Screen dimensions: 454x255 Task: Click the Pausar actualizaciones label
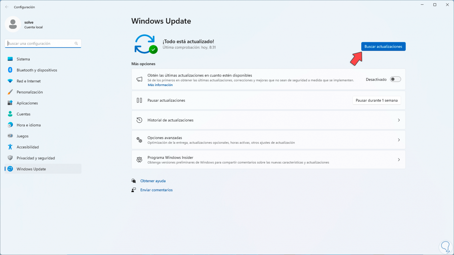[x=166, y=100]
